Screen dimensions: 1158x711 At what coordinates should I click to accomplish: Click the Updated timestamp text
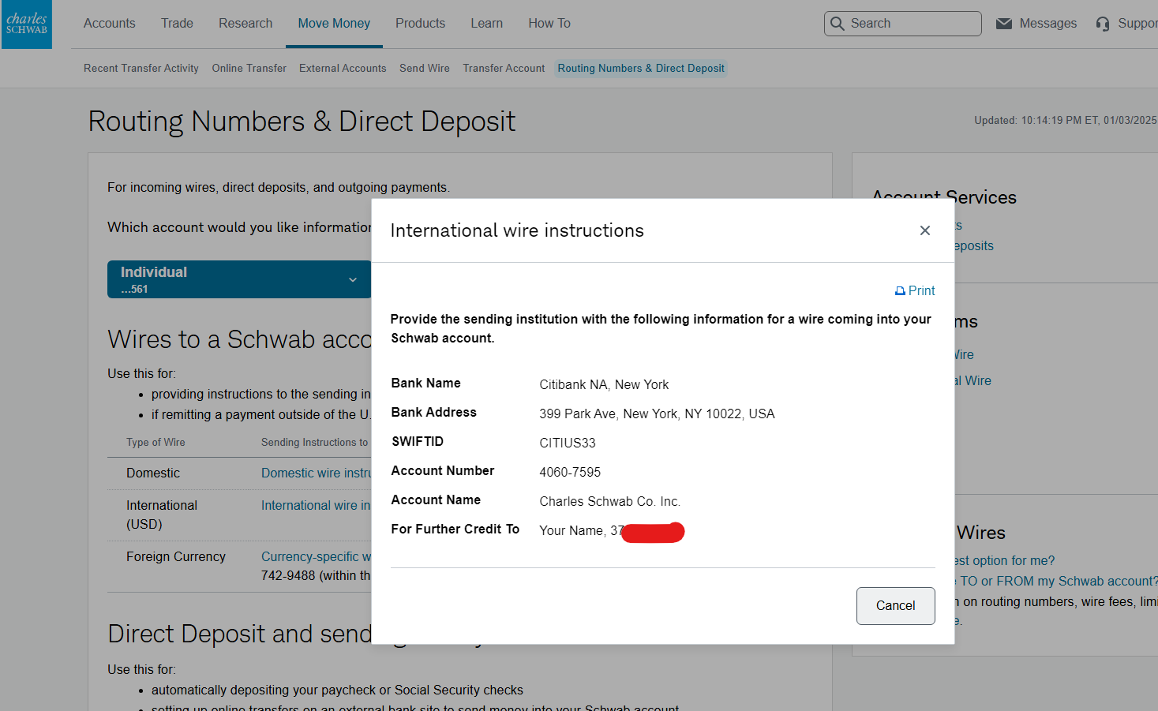coord(1066,121)
